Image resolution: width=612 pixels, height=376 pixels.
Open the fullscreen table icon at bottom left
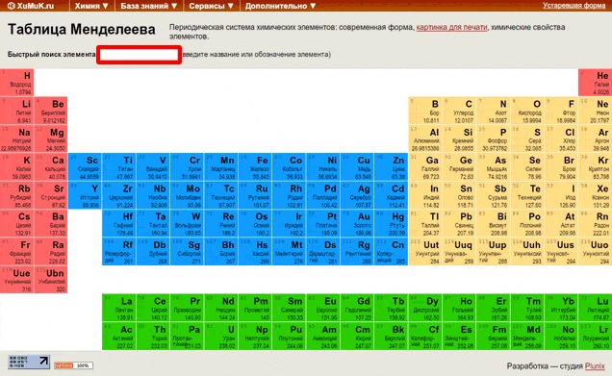coord(29,362)
